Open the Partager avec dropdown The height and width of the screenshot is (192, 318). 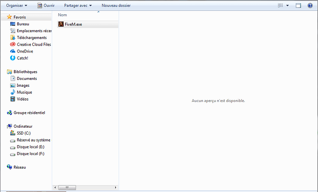tap(78, 6)
